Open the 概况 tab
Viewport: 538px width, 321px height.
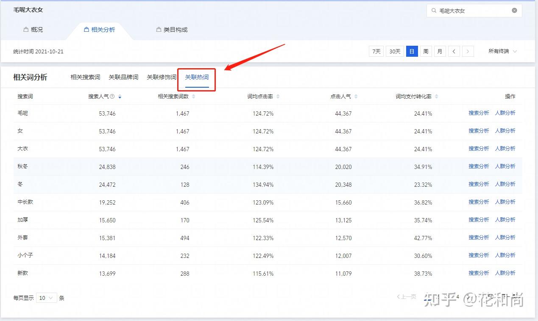[x=33, y=30]
